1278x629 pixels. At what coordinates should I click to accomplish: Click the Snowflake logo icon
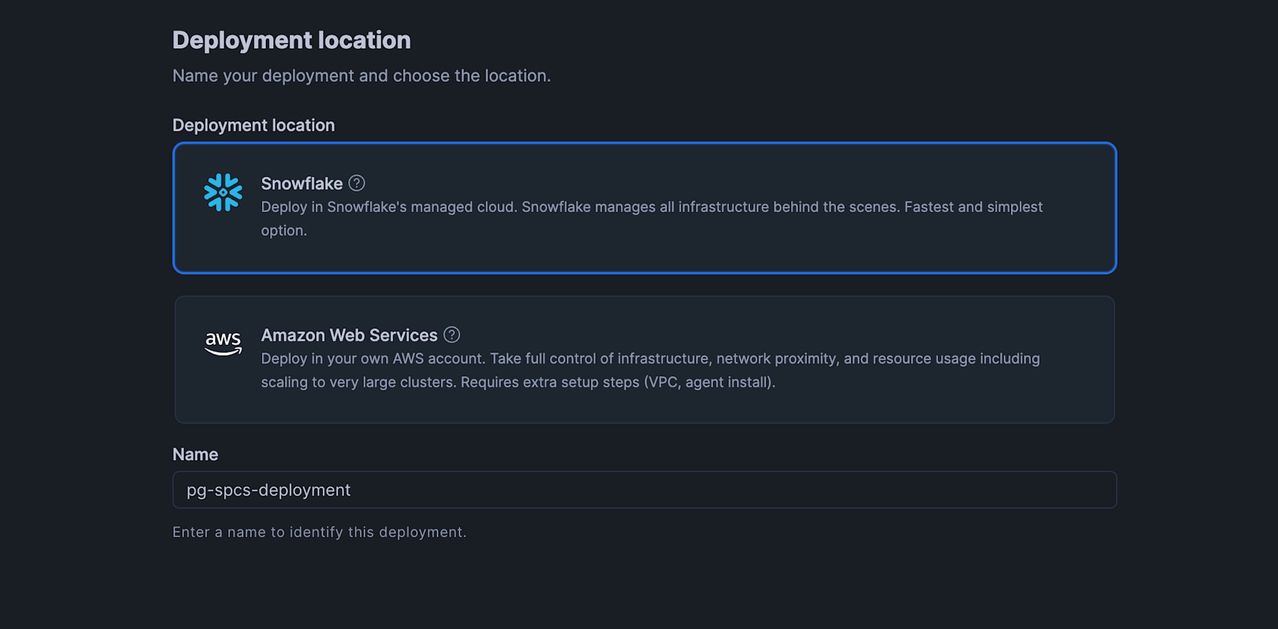tap(223, 192)
